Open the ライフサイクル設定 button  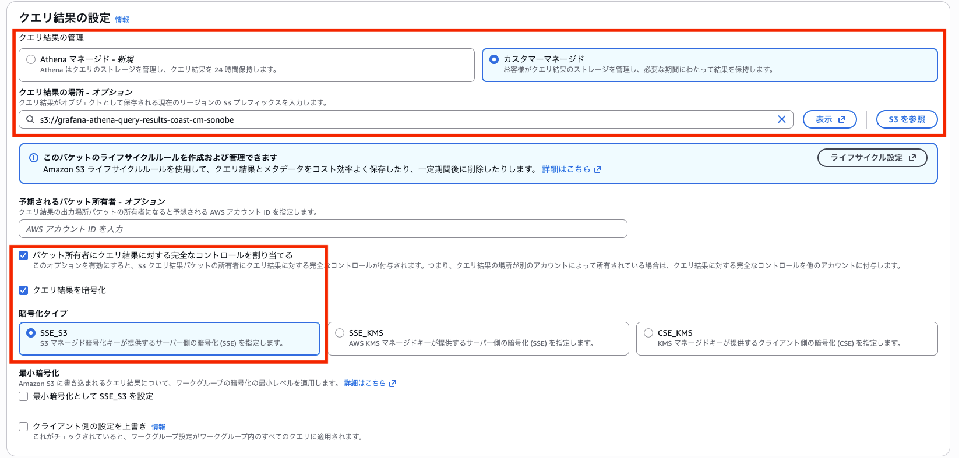coord(872,158)
